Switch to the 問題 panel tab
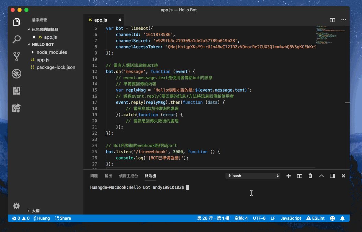 (x=94, y=176)
